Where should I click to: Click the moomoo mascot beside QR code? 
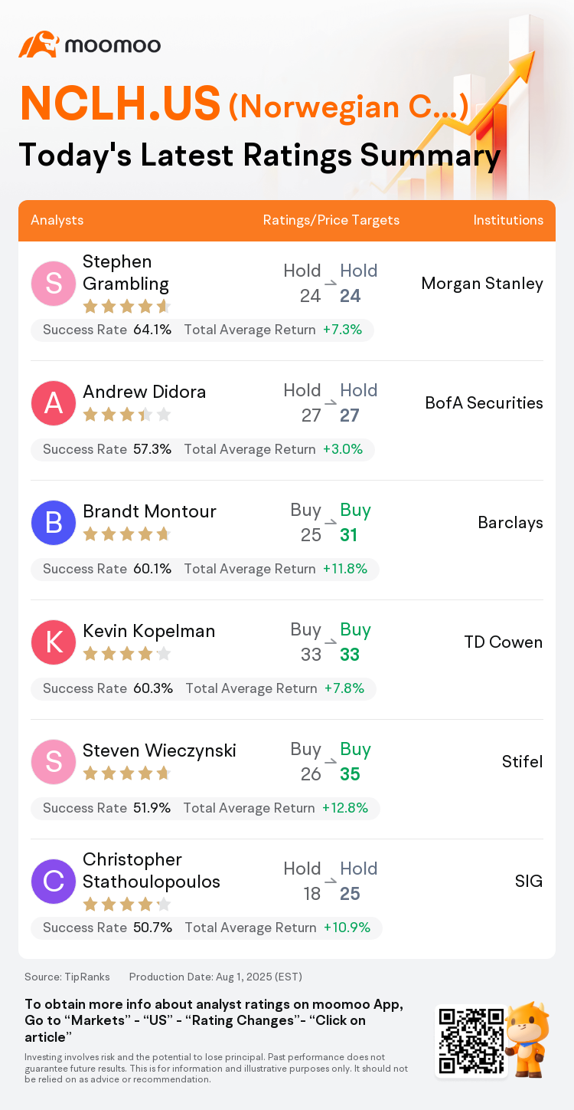coord(528,1039)
